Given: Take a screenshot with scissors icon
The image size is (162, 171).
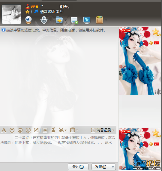Looking at the screenshot, I should click(x=61, y=130).
